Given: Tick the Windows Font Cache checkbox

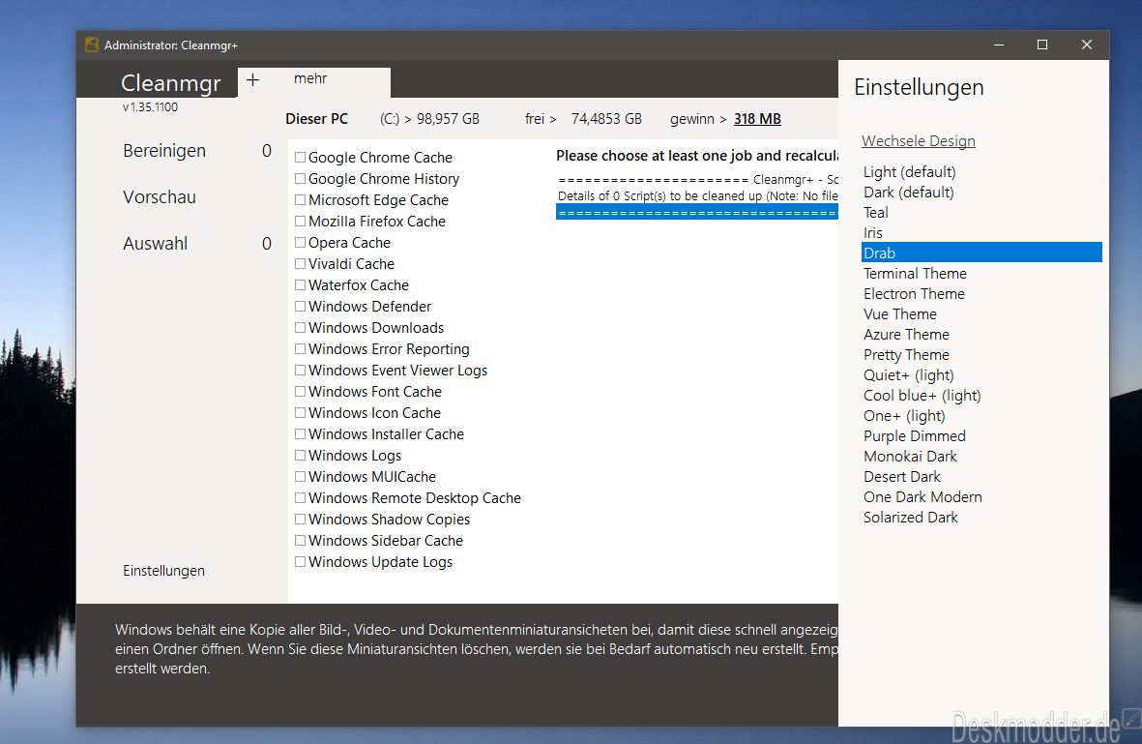Looking at the screenshot, I should pyautogui.click(x=300, y=391).
